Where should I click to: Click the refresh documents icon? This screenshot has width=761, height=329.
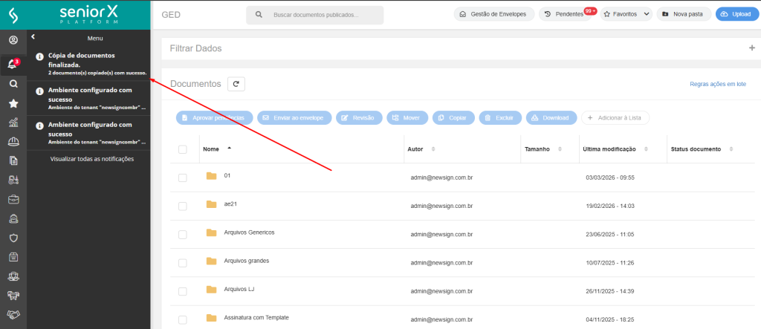pyautogui.click(x=236, y=84)
